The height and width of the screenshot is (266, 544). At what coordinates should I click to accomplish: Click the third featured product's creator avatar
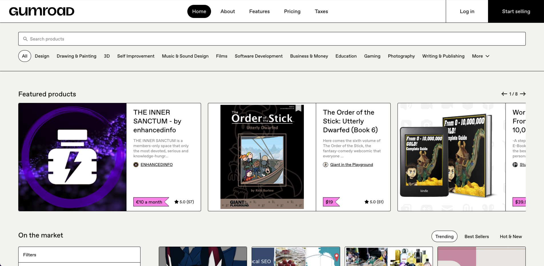coord(515,165)
